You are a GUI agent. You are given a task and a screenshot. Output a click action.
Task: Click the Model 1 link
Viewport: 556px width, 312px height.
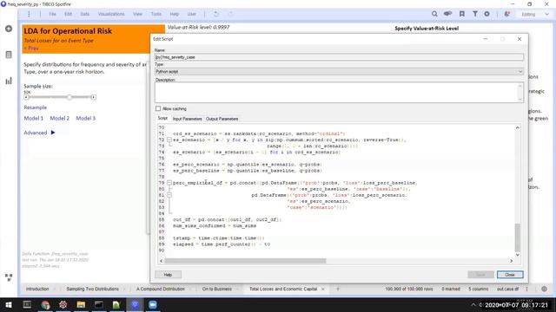pos(33,118)
